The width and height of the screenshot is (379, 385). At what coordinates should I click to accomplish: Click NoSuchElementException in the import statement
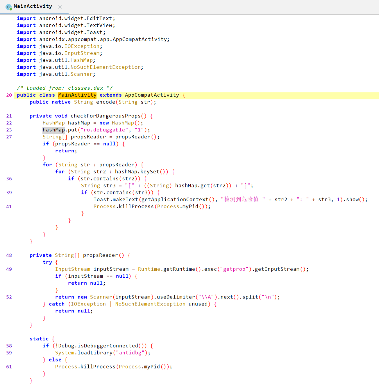(x=106, y=67)
